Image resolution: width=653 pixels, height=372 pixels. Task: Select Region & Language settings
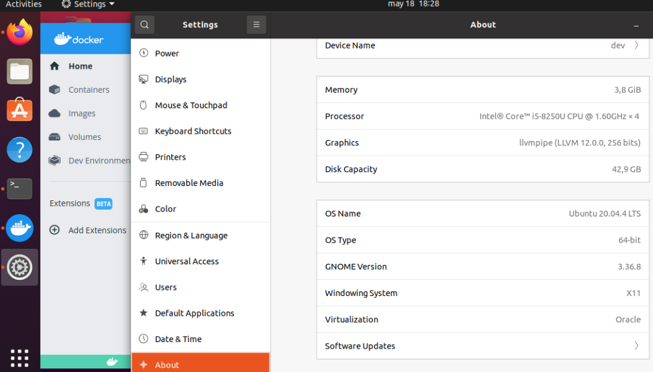[201, 235]
